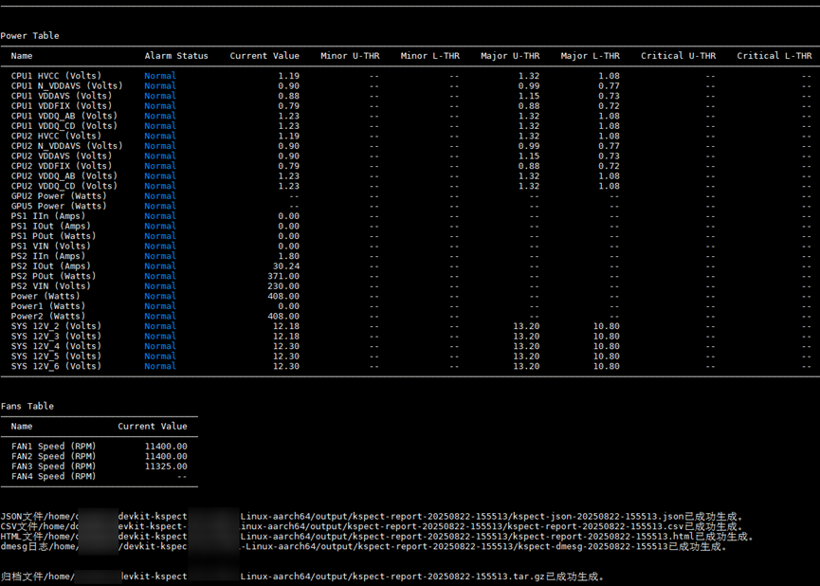
Task: Click the PS2 IOut value 30.24
Action: (285, 266)
